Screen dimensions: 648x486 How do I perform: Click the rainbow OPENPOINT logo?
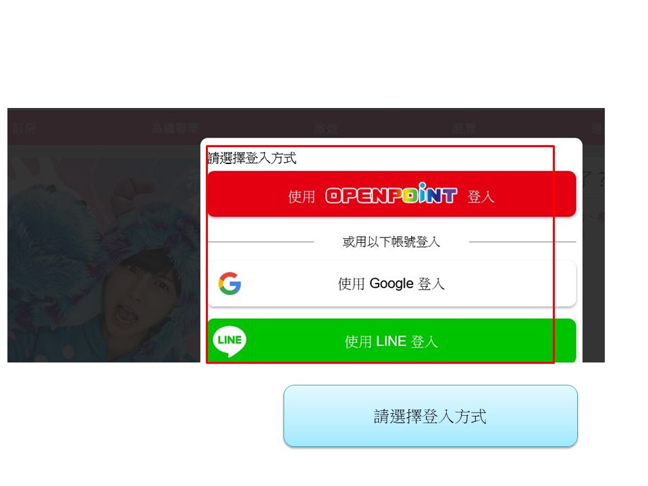[391, 194]
